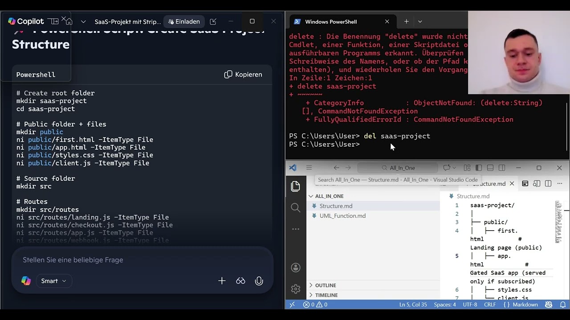This screenshot has height=320, width=570.
Task: Toggle the primary side bar
Action: click(479, 168)
